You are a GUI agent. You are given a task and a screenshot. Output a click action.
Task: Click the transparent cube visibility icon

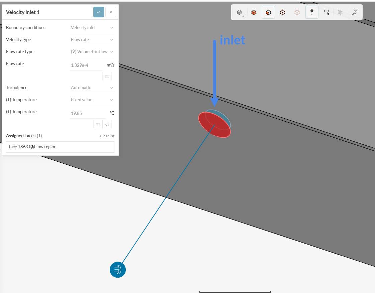click(x=297, y=12)
